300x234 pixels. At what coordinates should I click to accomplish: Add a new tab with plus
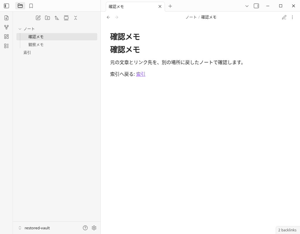pos(170,6)
